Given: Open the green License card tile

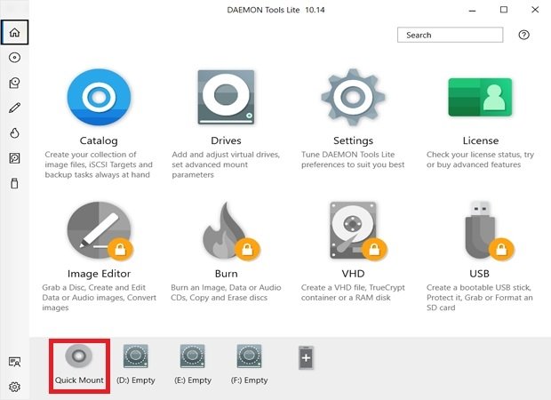Looking at the screenshot, I should (x=480, y=98).
